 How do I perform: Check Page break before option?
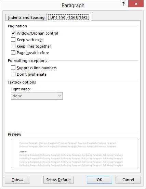coord(13,52)
